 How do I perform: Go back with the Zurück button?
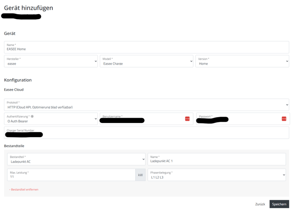tap(260, 204)
